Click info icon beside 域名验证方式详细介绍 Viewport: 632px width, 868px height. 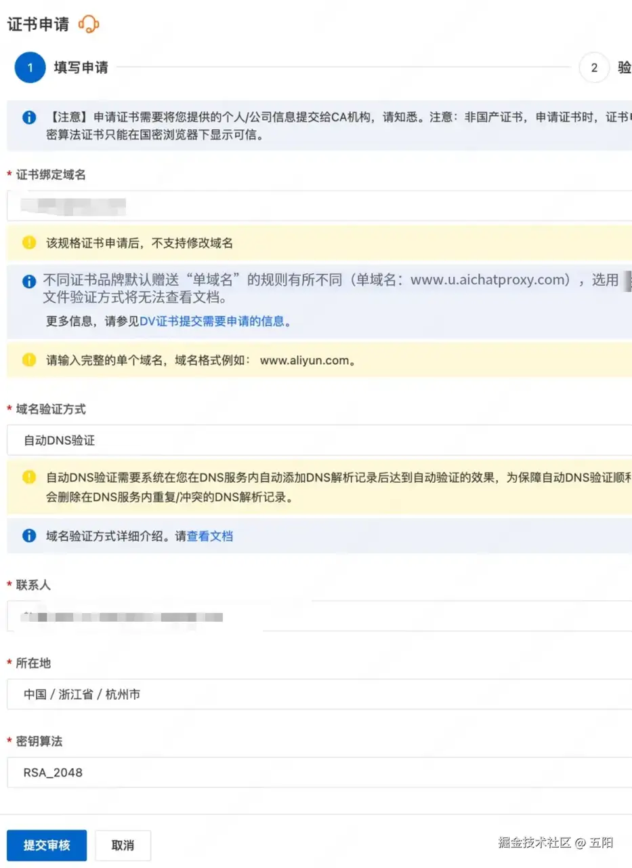point(29,536)
